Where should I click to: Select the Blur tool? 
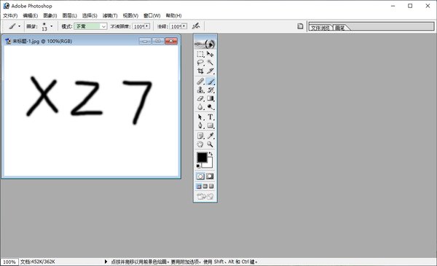[x=200, y=106]
